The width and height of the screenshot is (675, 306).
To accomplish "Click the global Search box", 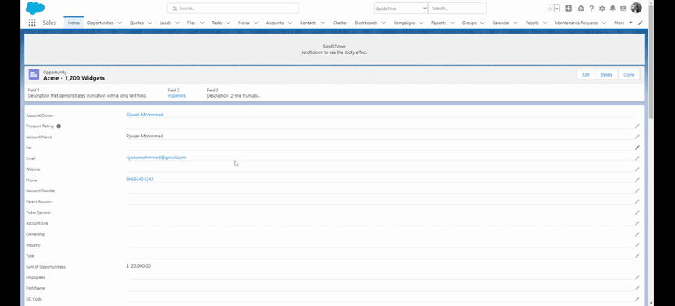I will (233, 8).
